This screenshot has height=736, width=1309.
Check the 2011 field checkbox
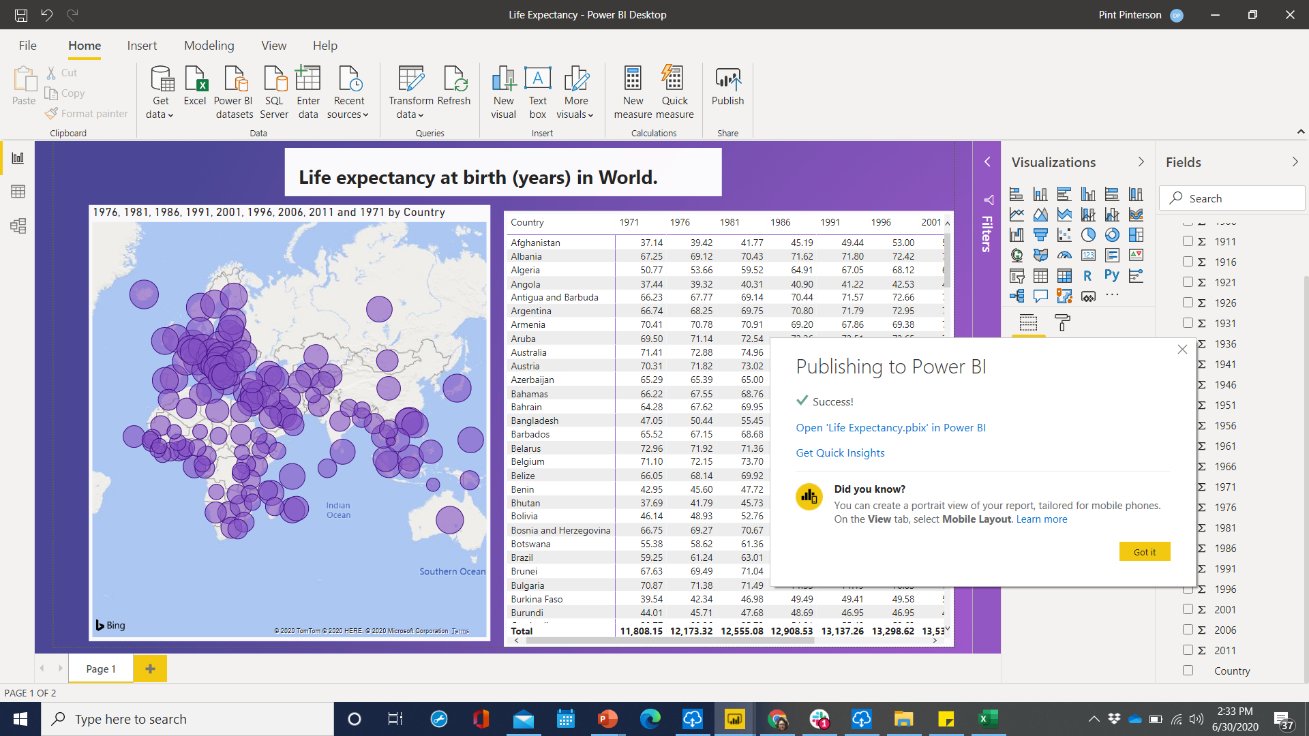[1188, 650]
